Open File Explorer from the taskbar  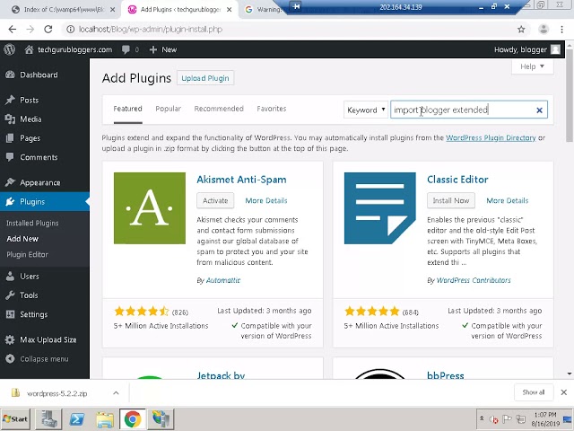click(105, 419)
